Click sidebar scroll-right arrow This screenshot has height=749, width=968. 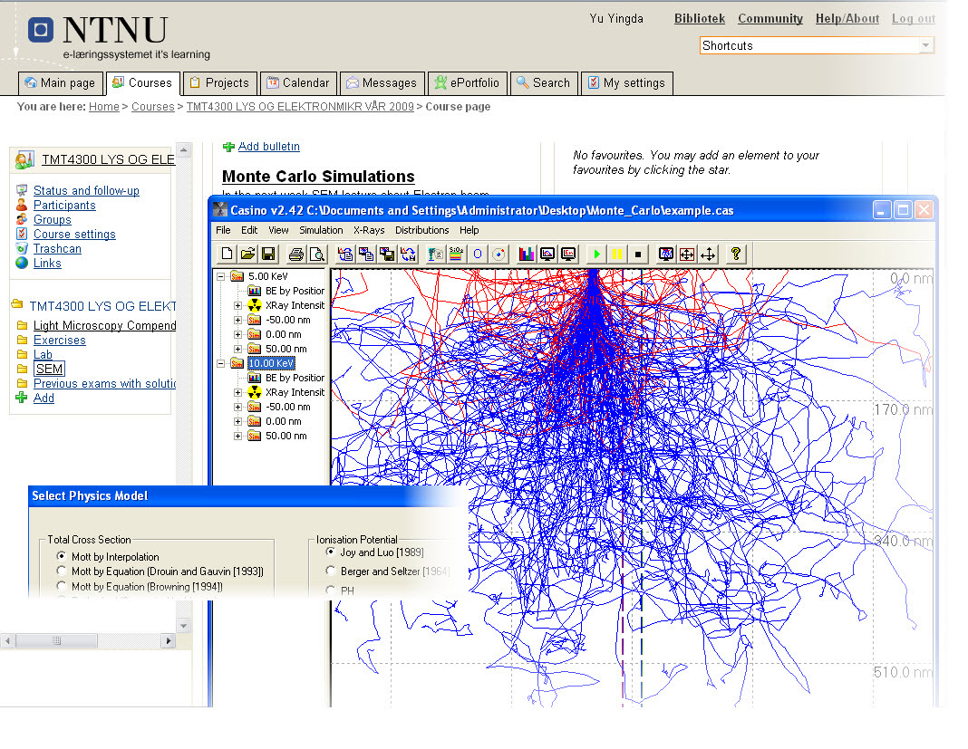(x=168, y=641)
